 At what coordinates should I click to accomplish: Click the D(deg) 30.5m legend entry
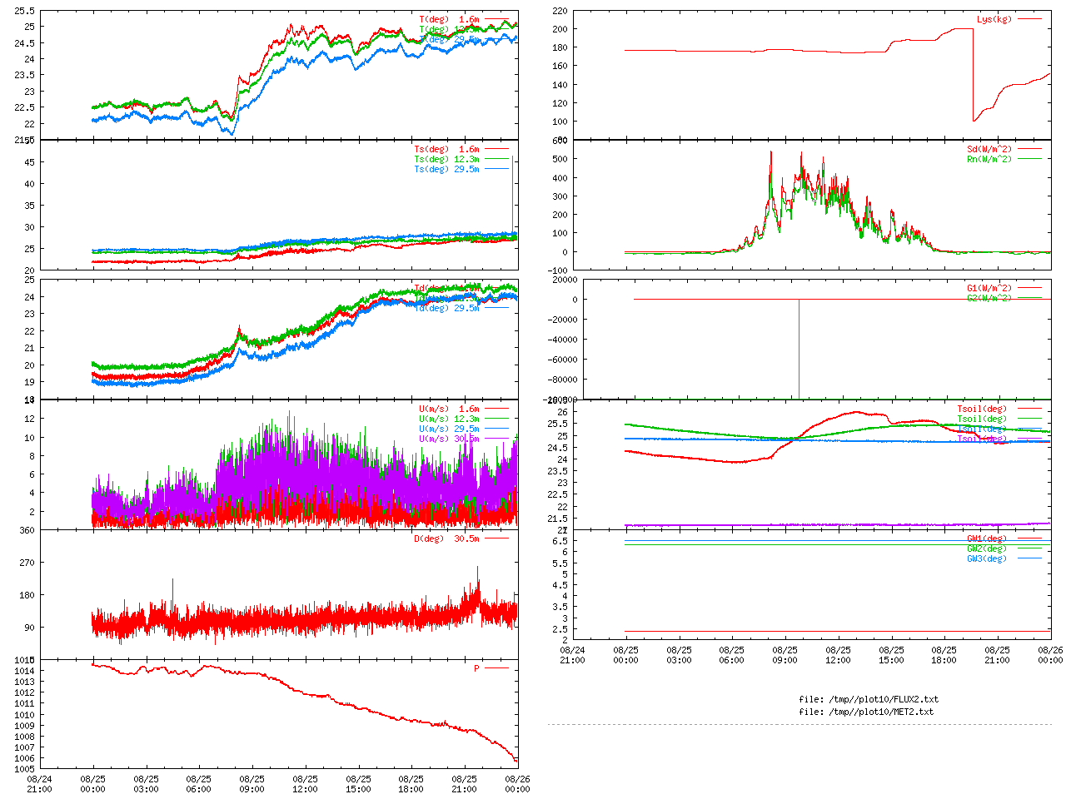(x=461, y=538)
